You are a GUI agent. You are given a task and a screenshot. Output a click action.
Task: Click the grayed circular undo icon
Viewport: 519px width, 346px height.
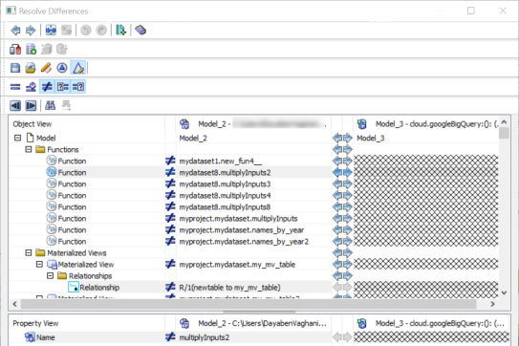click(86, 31)
